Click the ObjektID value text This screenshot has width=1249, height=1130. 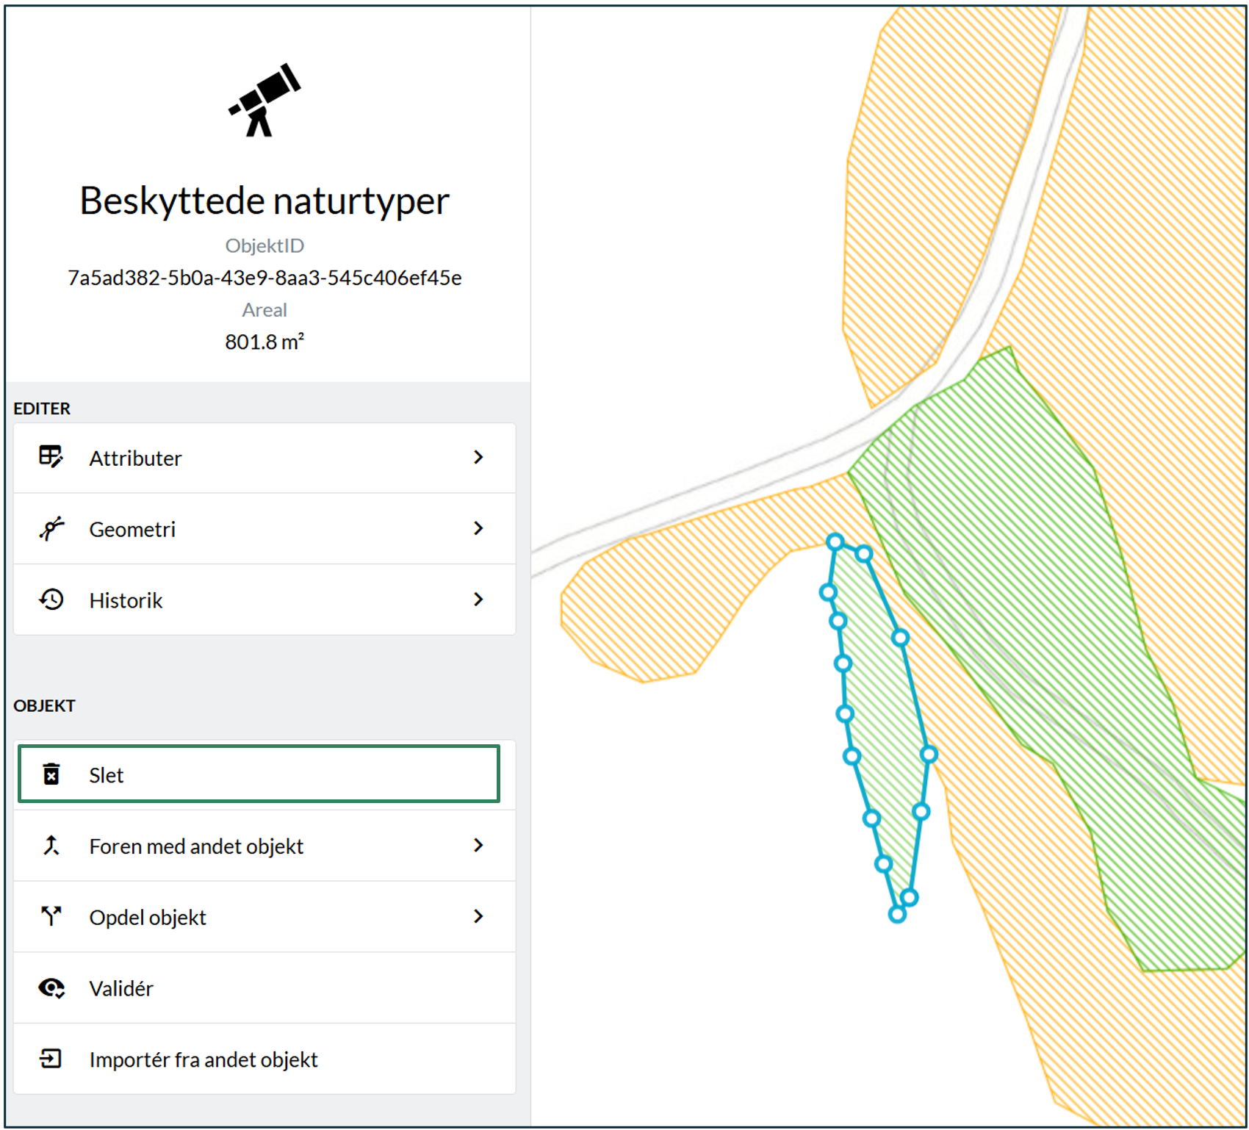point(264,278)
